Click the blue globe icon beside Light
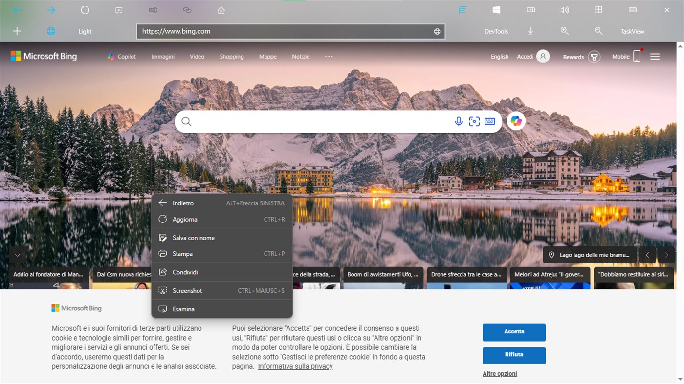 (51, 31)
